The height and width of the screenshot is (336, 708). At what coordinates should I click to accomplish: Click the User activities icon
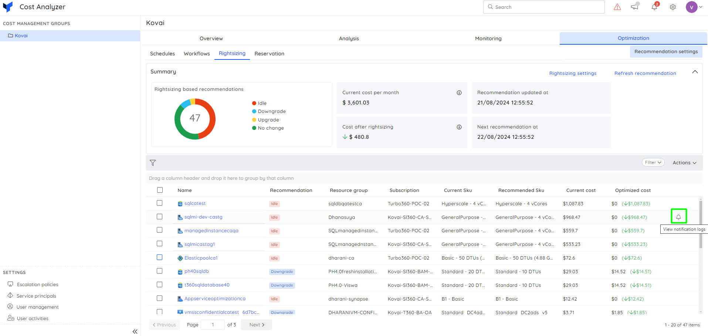pyautogui.click(x=11, y=318)
